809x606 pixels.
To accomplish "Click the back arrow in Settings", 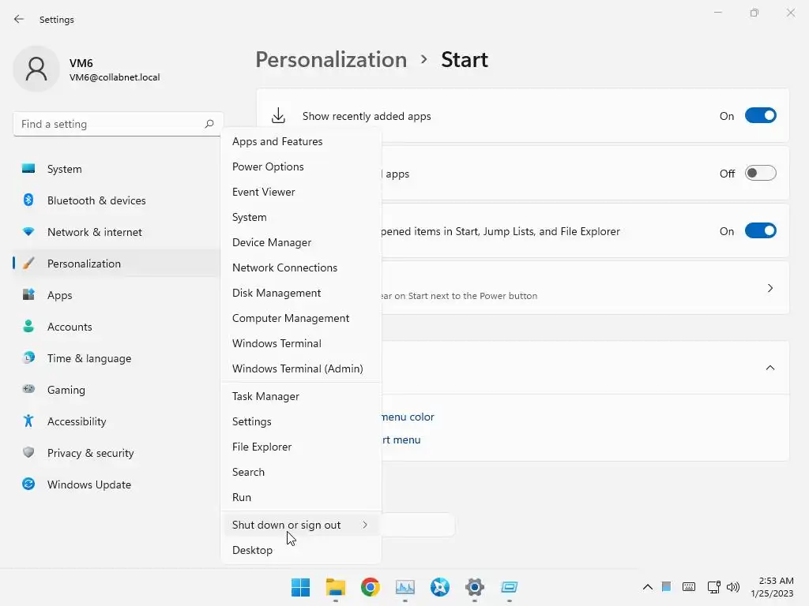I will coord(19,19).
